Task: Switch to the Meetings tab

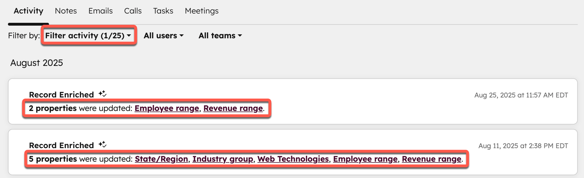Action: pos(202,11)
